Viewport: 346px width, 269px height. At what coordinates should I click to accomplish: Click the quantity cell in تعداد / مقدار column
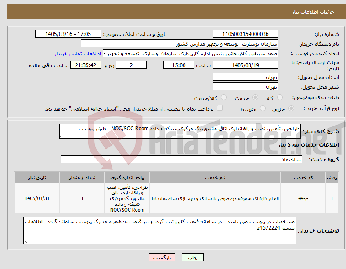(x=82, y=198)
